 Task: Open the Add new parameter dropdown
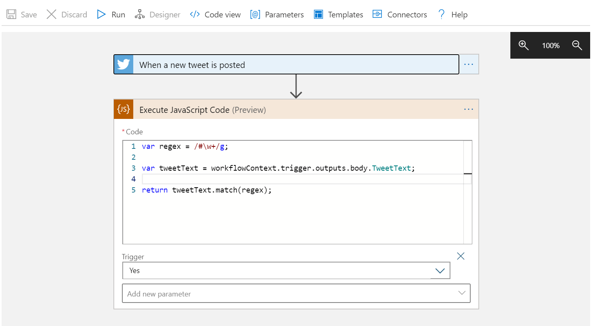pyautogui.click(x=296, y=294)
